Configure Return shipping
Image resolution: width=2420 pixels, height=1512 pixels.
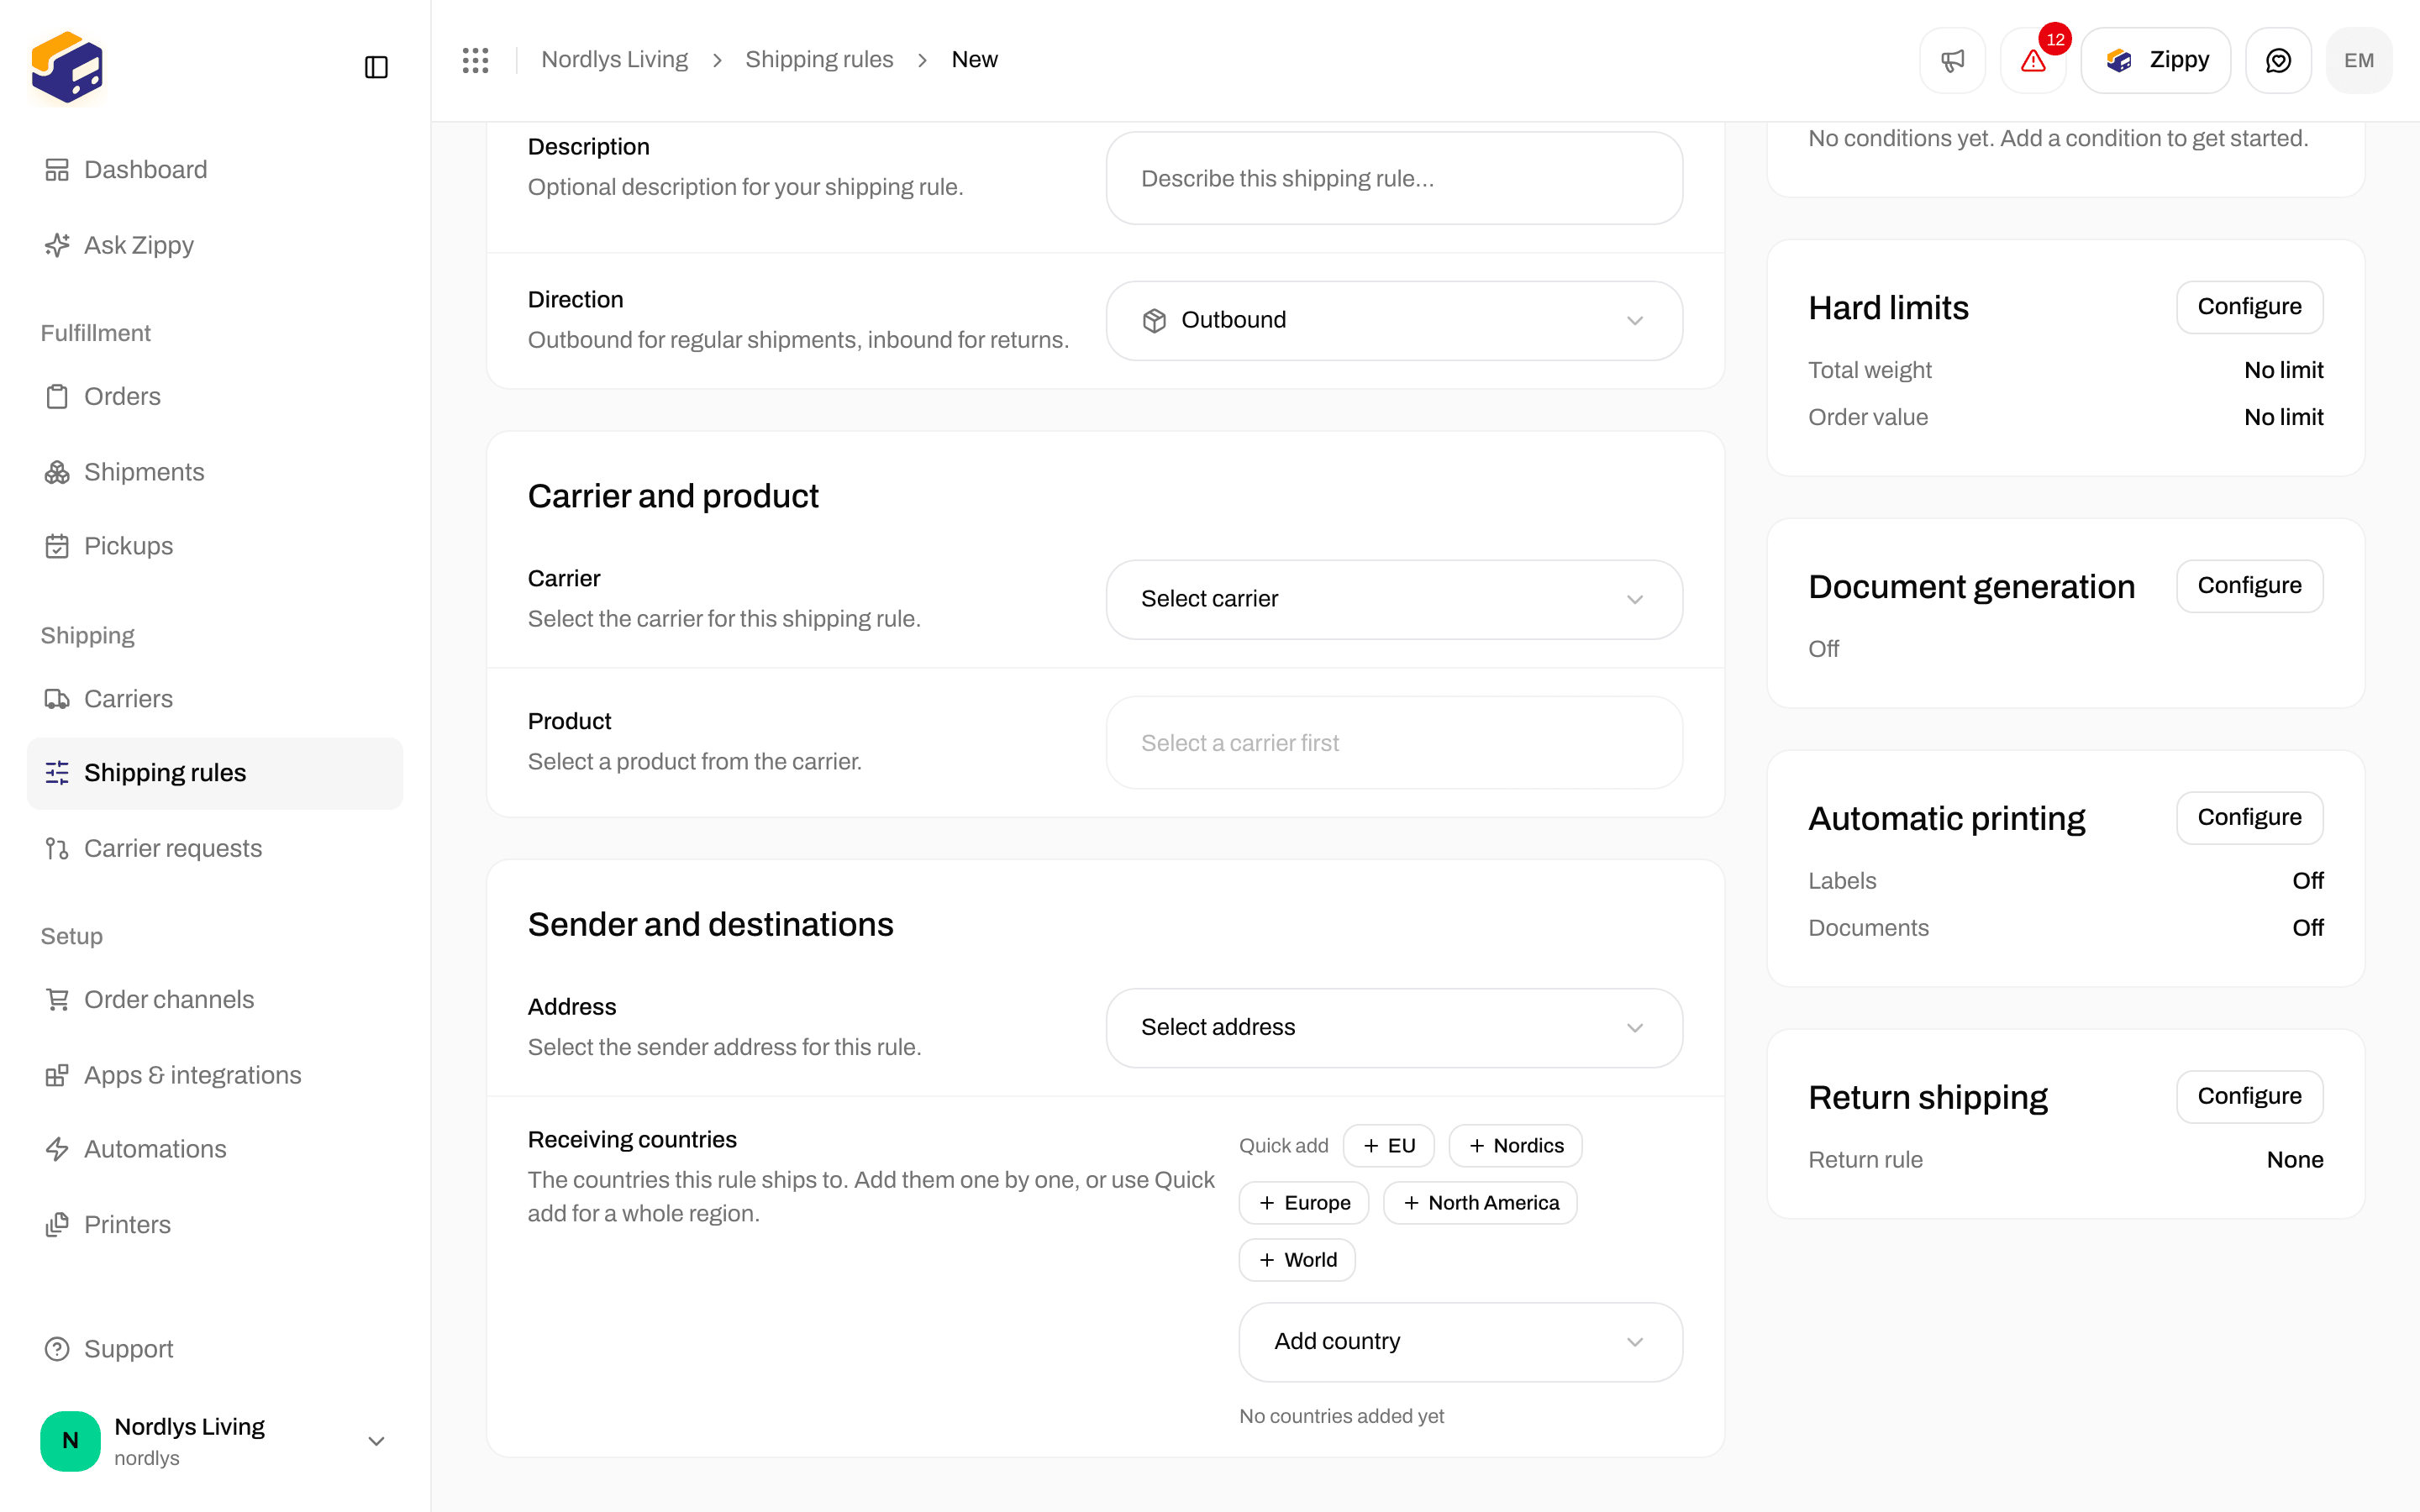(x=2249, y=1097)
